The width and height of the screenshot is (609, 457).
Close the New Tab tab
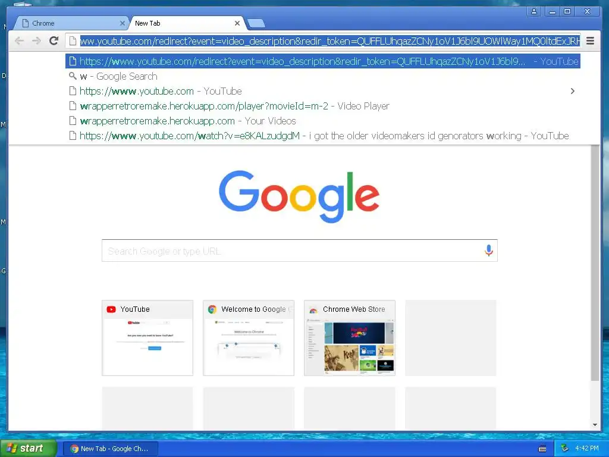(x=237, y=23)
